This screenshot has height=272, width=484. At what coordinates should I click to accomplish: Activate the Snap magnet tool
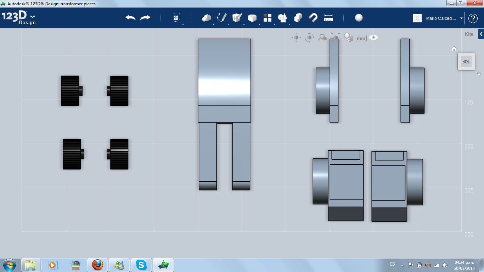pos(313,18)
